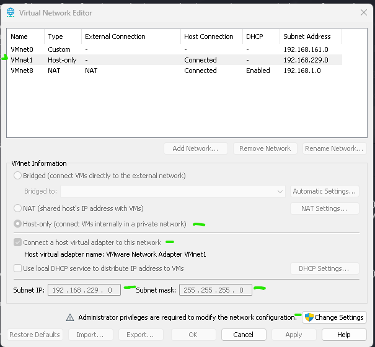This screenshot has width=375, height=347.
Task: Select the Bridged radio button
Action: (18, 176)
